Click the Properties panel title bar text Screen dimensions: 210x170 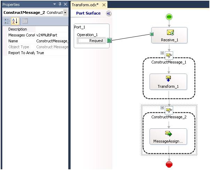[x=11, y=5]
